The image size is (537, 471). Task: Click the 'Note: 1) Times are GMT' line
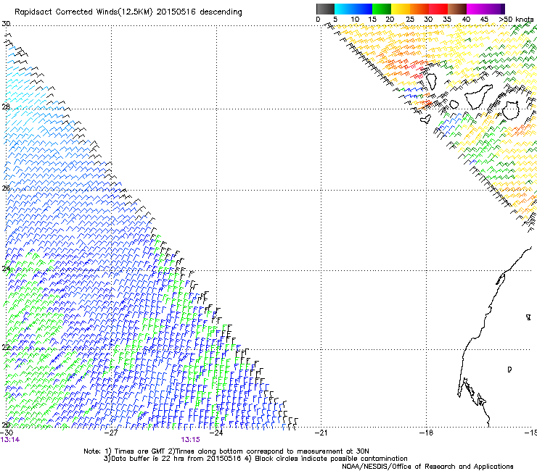click(x=226, y=451)
